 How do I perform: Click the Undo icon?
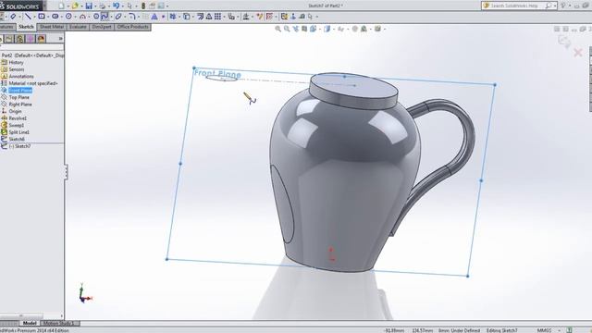[x=116, y=6]
